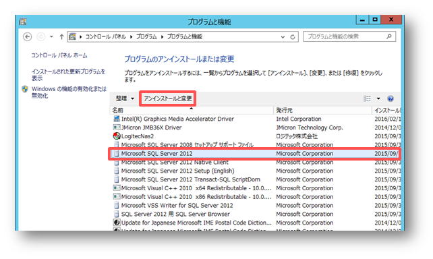
Task: Click the Back navigation arrow
Action: pyautogui.click(x=28, y=36)
